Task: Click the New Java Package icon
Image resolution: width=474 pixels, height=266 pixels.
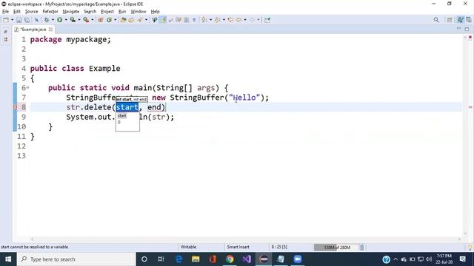Action: (x=101, y=20)
